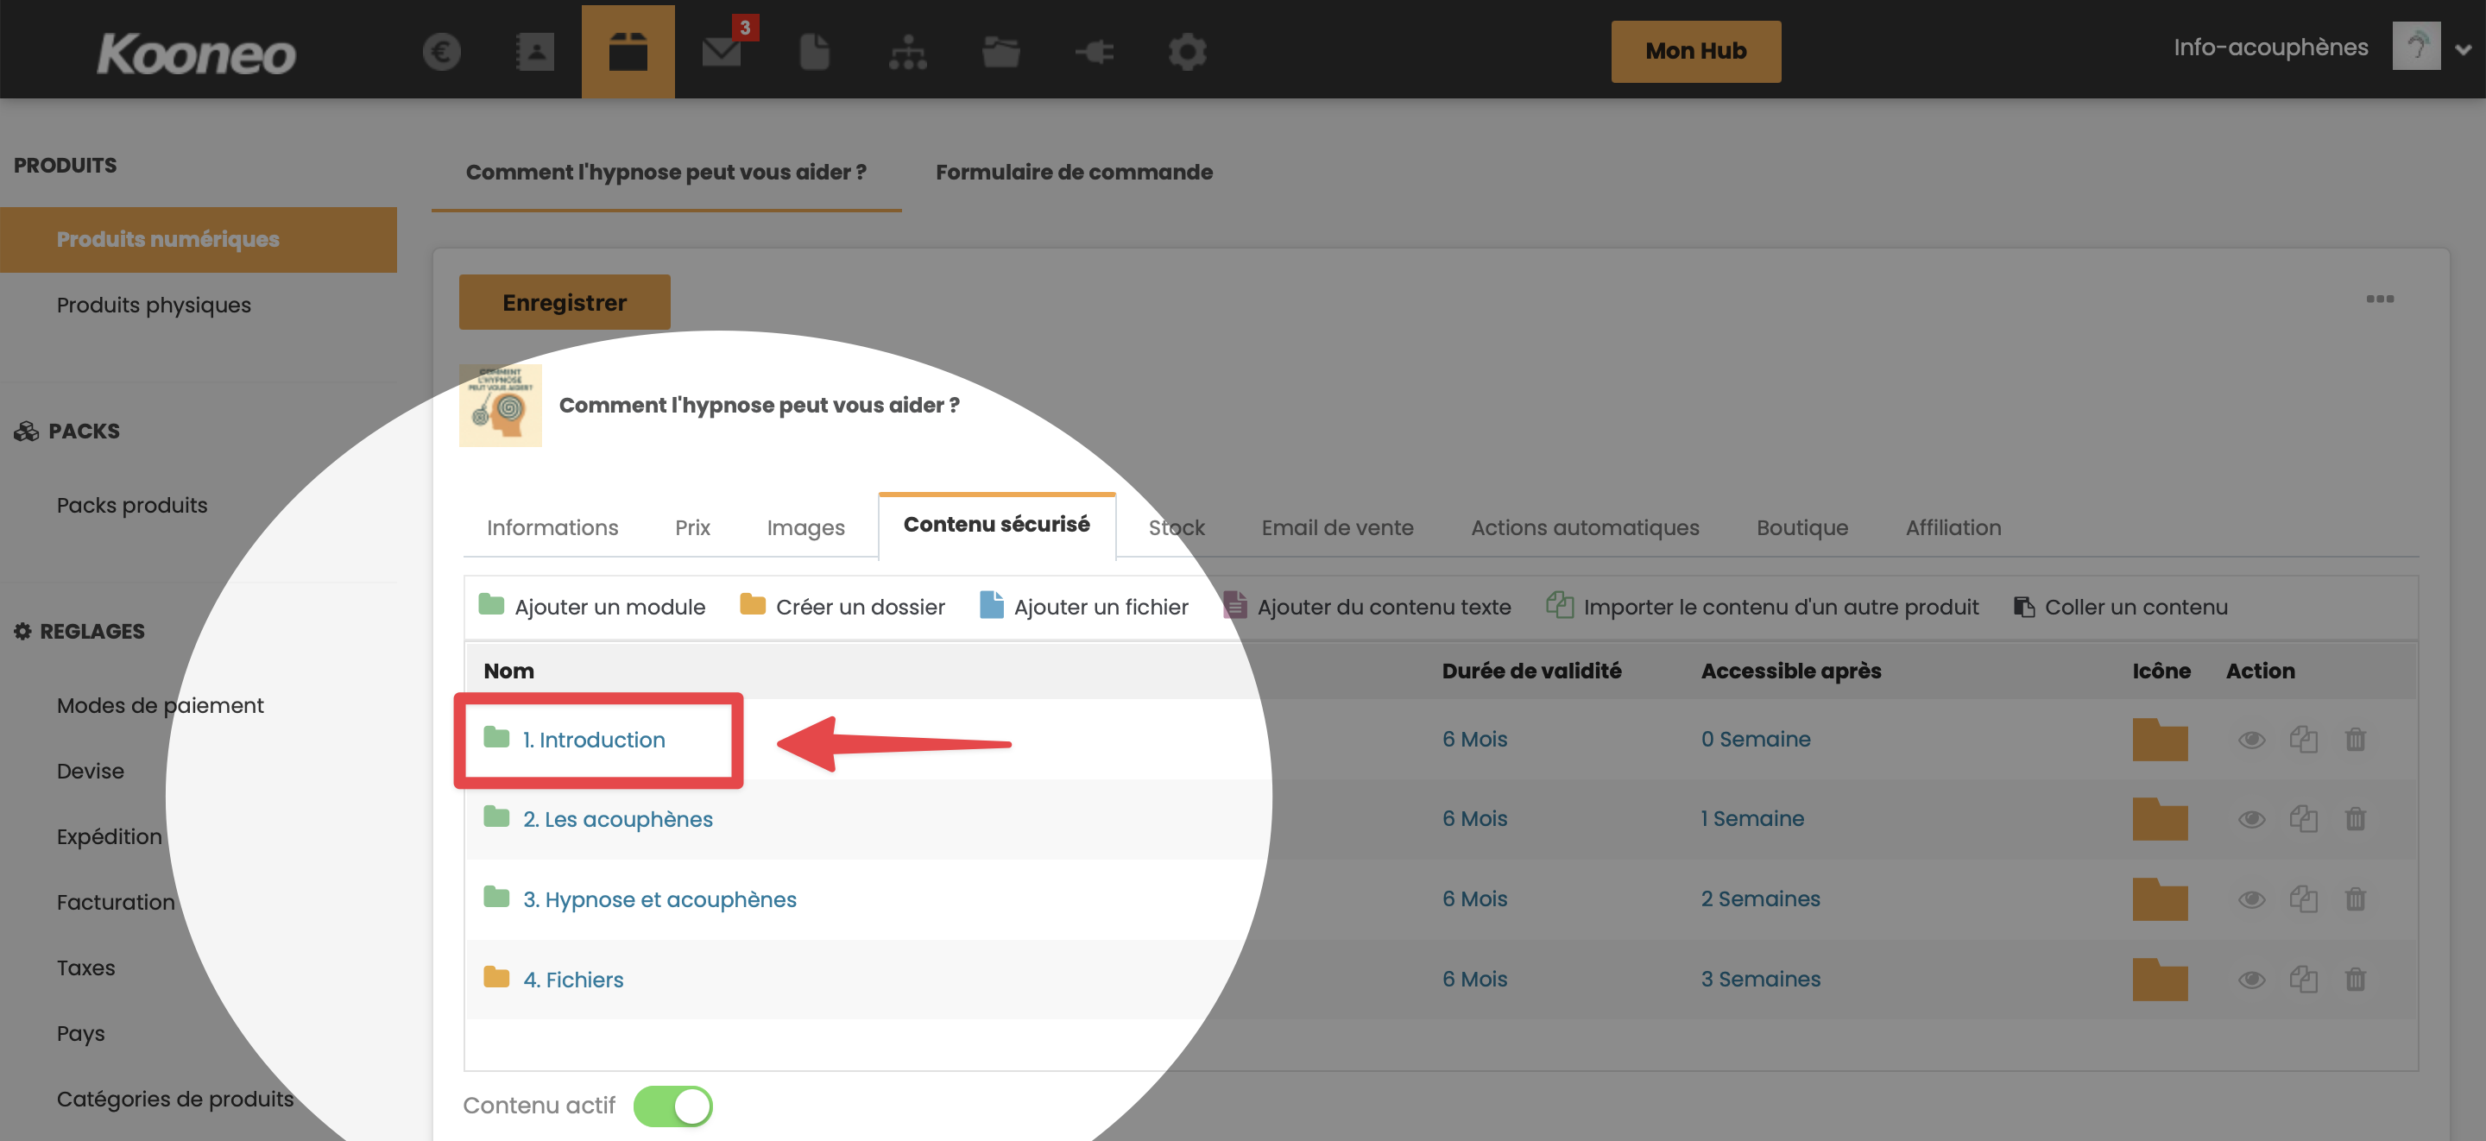Switch to the Email de vente tab
This screenshot has width=2486, height=1141.
click(x=1336, y=527)
